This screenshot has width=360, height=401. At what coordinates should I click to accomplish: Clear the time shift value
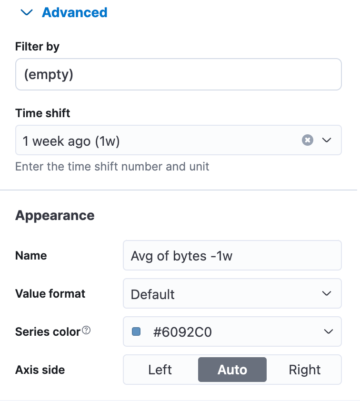click(x=307, y=140)
